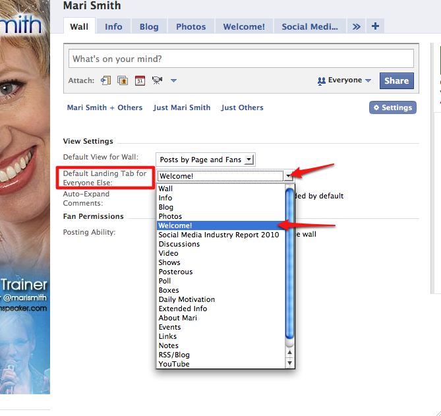441x416 pixels.
Task: Open the wall Settings button
Action: point(393,107)
